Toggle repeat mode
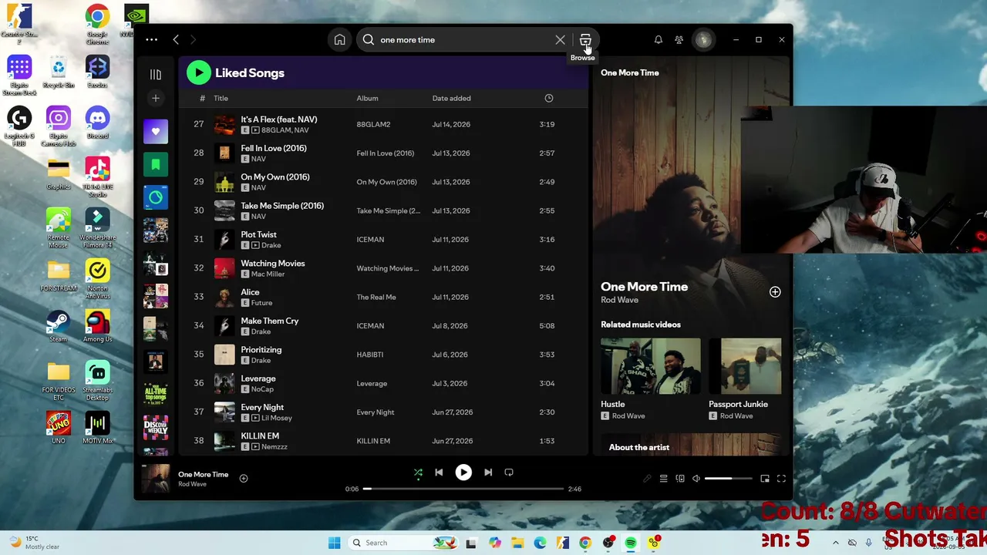 509,473
